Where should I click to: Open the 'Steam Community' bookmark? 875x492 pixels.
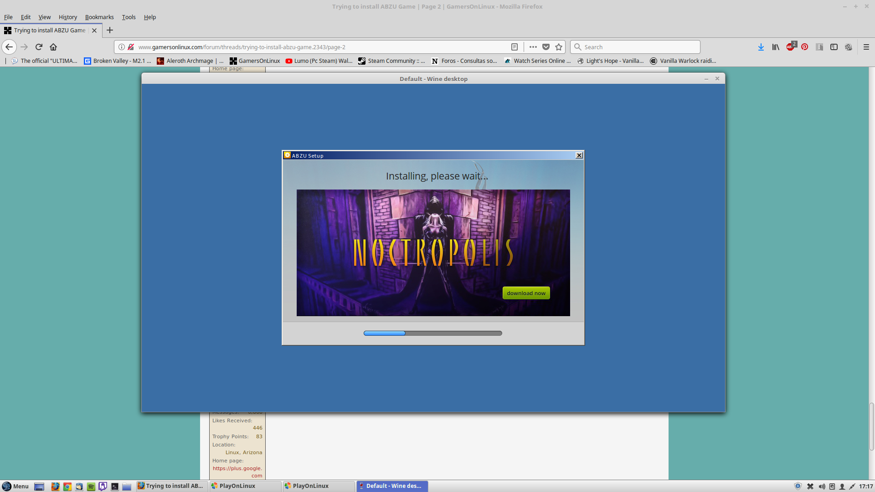point(391,61)
